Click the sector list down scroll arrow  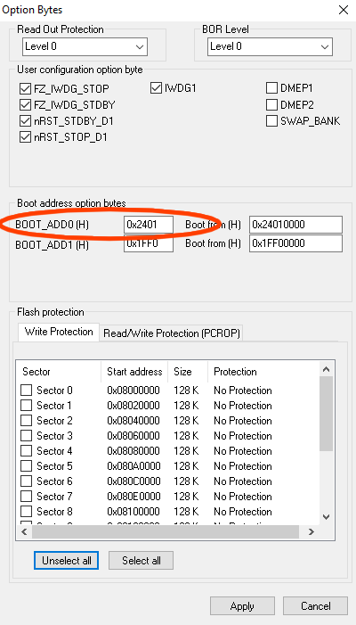326,517
